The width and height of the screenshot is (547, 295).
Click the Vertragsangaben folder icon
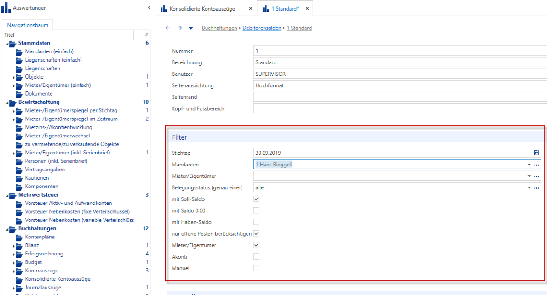tap(19, 170)
